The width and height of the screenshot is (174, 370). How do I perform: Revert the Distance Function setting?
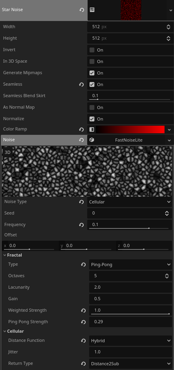(83, 341)
